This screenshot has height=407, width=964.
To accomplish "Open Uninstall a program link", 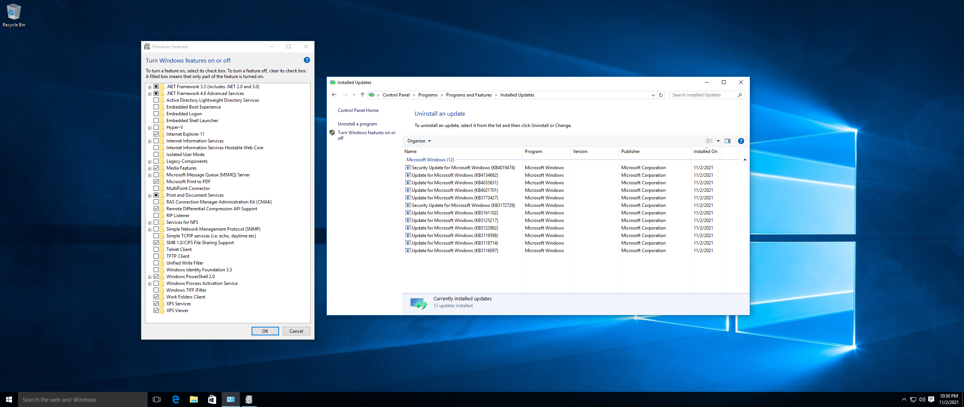I will [357, 124].
